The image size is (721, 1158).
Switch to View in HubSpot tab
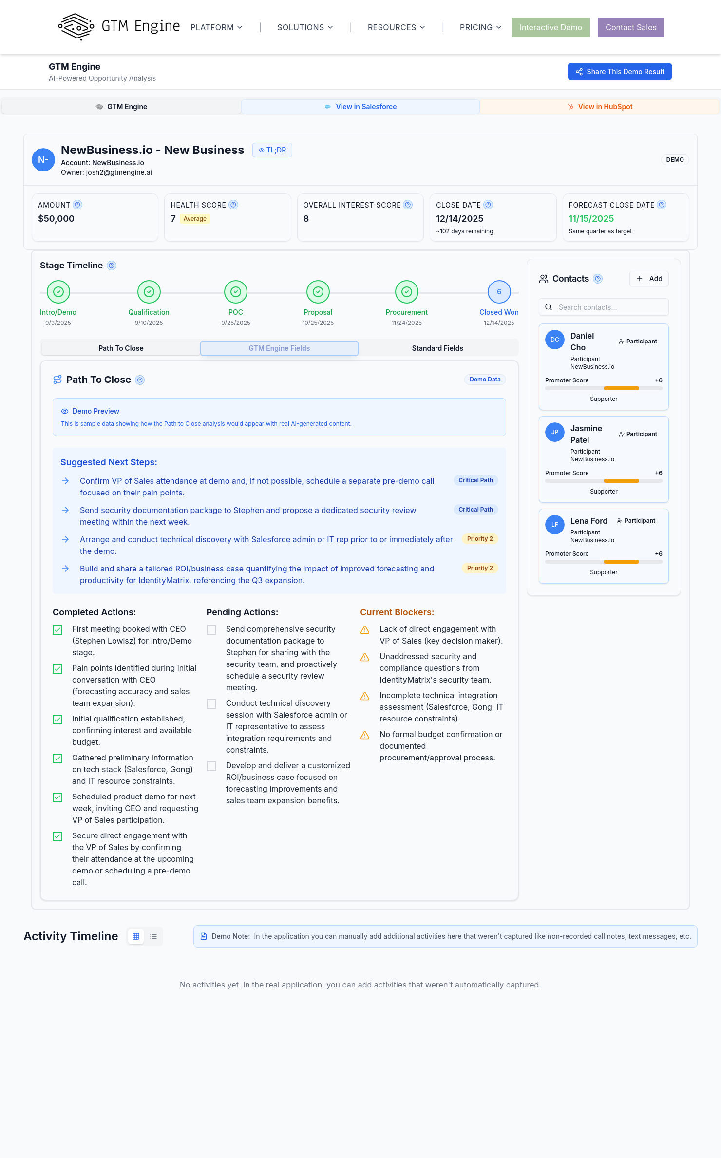coord(600,107)
